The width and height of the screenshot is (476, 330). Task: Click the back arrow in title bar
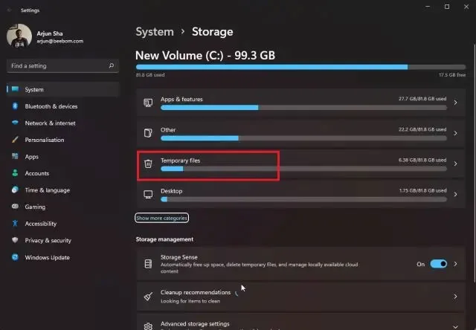tap(9, 10)
